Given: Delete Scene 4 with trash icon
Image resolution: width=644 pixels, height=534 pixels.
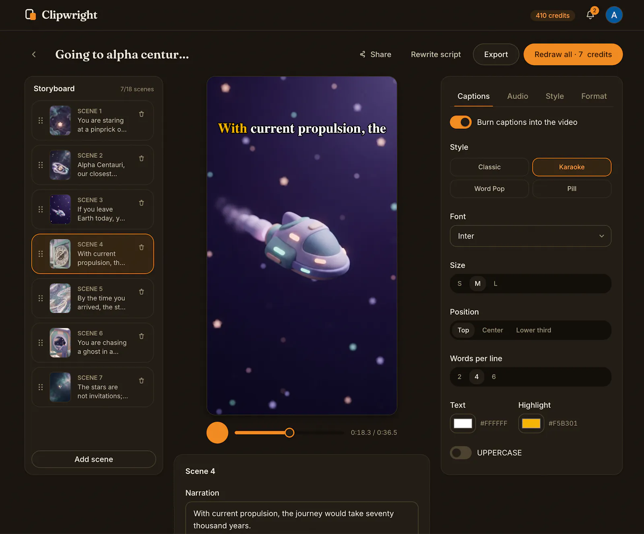Looking at the screenshot, I should 141,247.
